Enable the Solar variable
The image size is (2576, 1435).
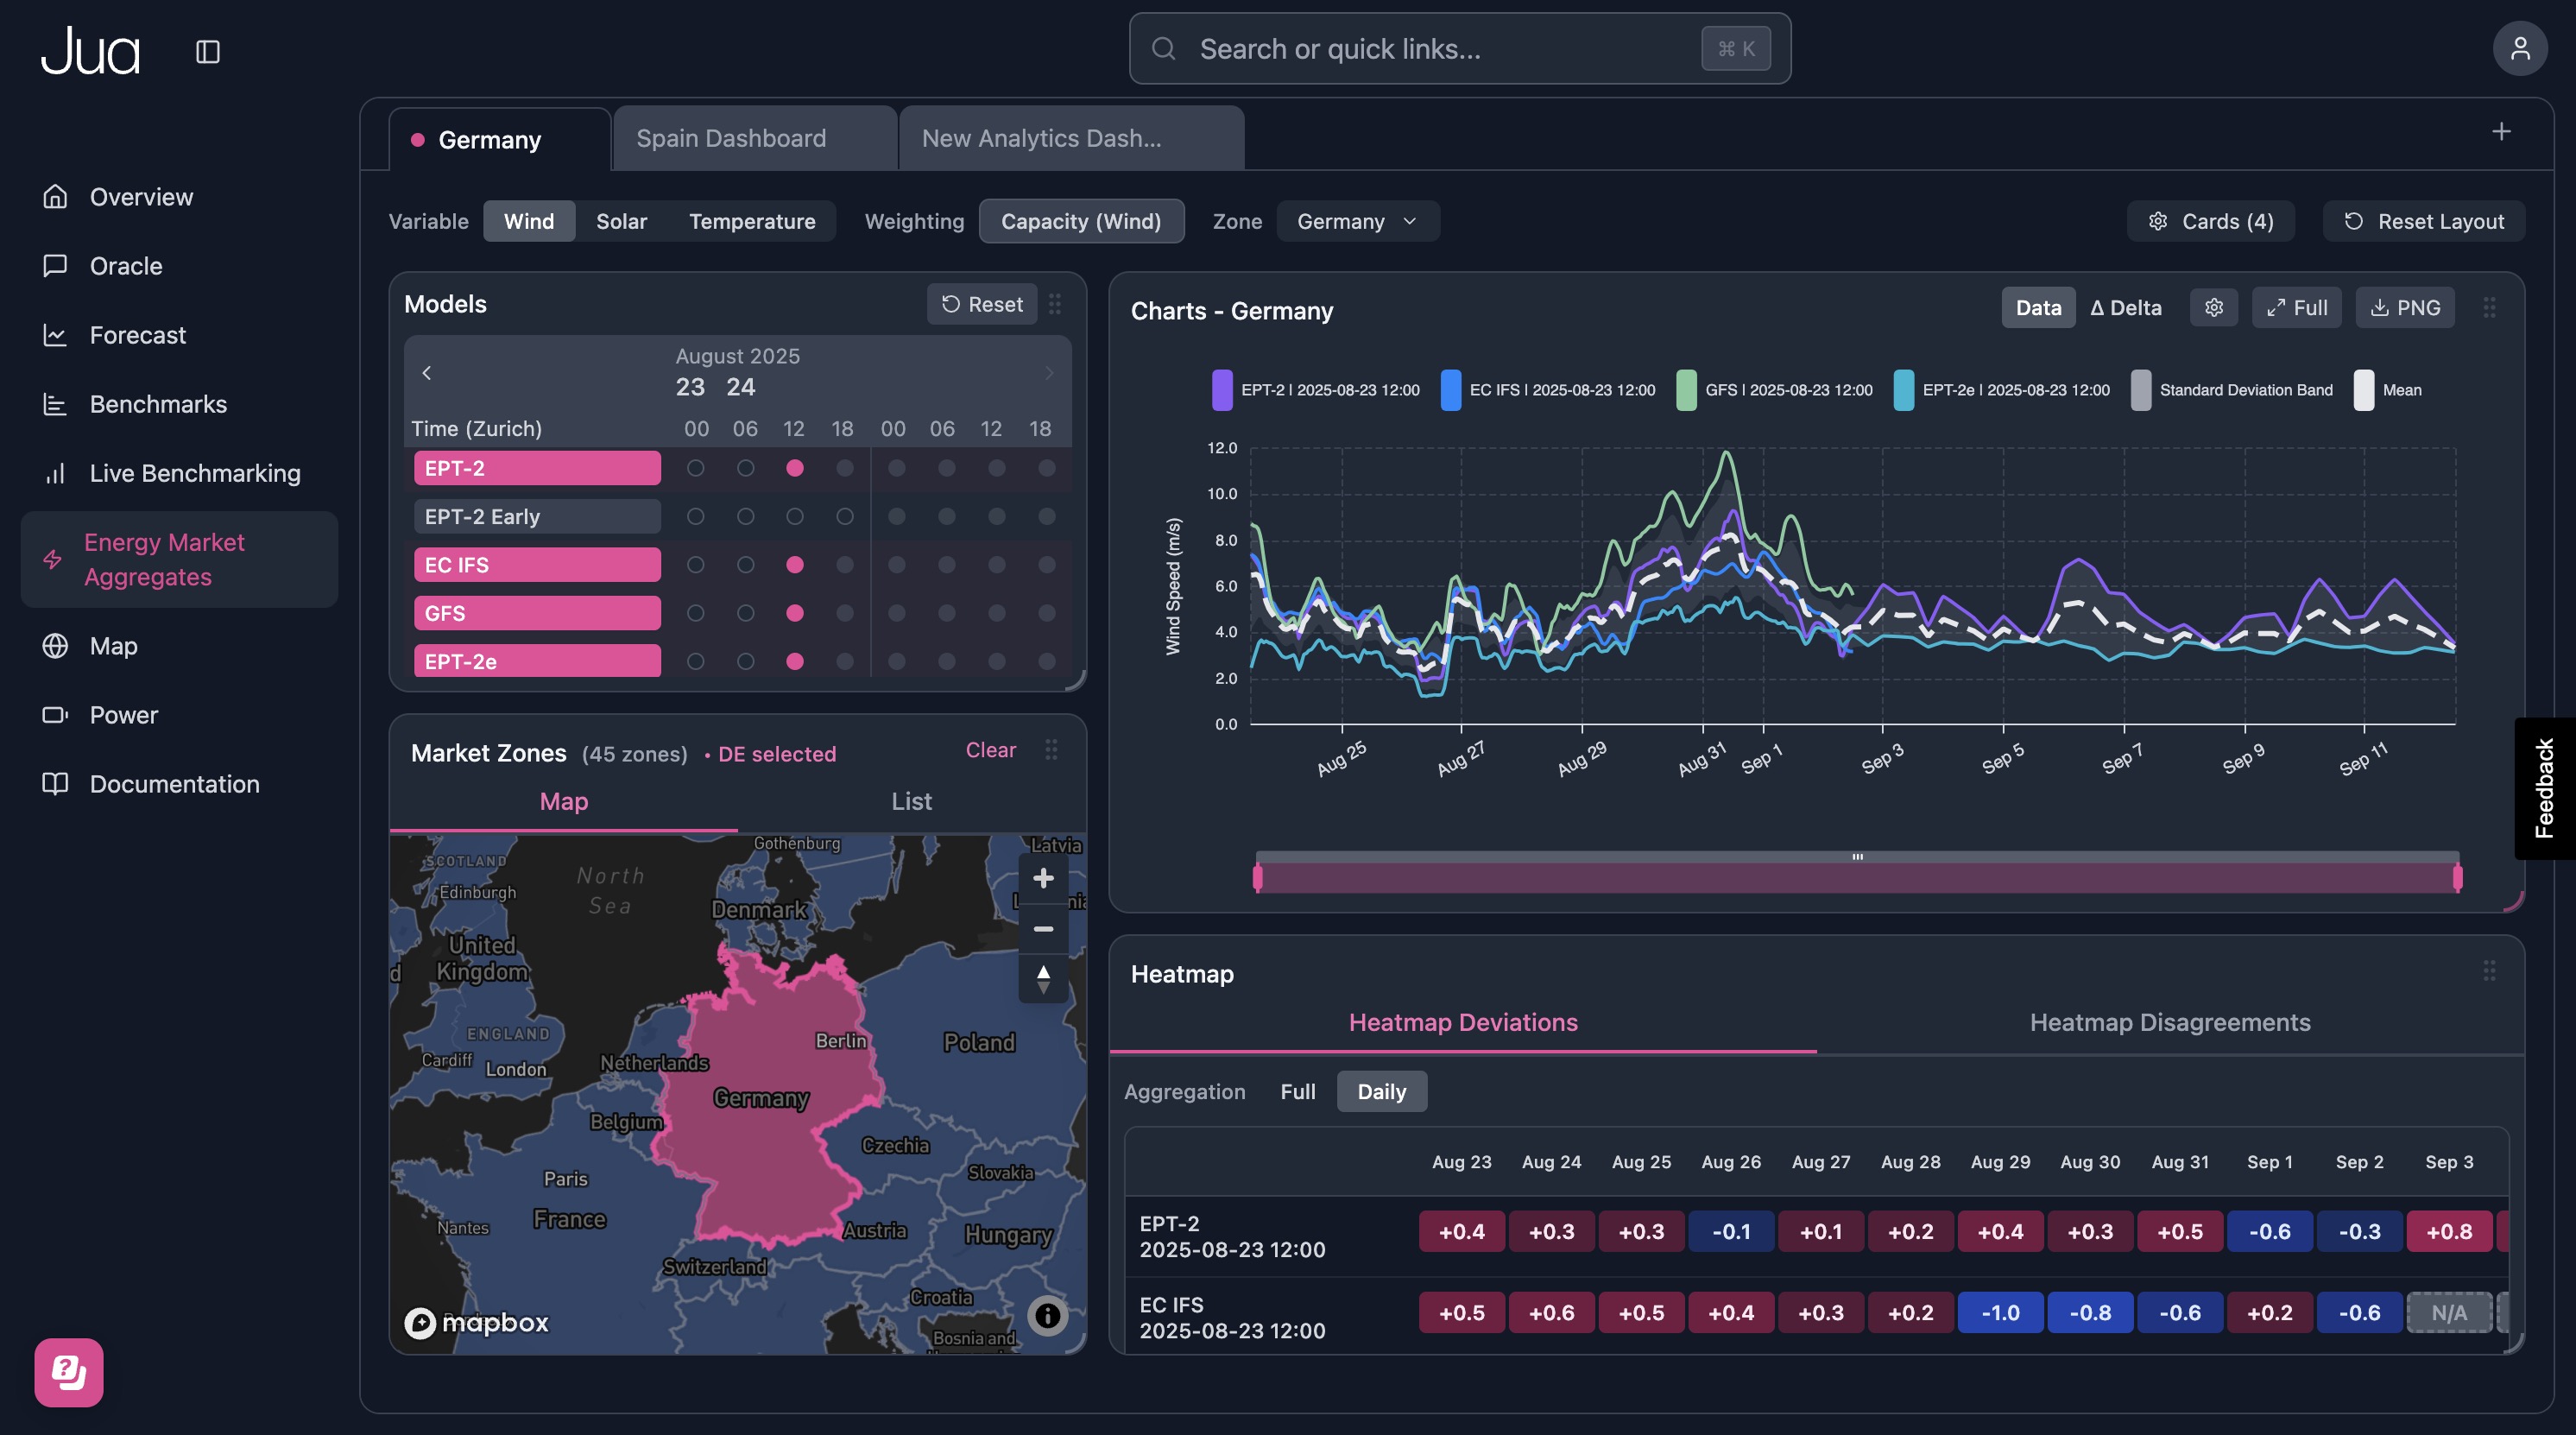621,221
